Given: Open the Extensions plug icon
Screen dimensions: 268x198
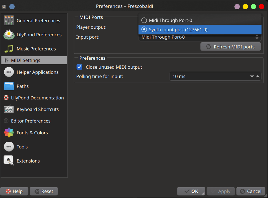Looking at the screenshot, I should [9, 161].
